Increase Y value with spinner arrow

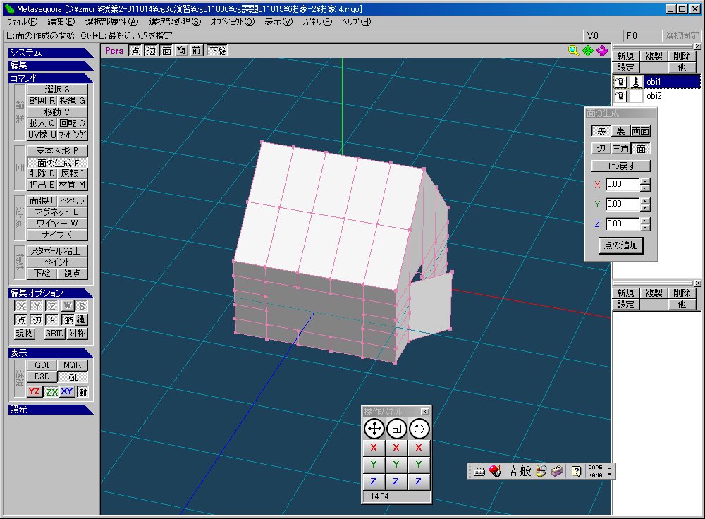point(645,201)
